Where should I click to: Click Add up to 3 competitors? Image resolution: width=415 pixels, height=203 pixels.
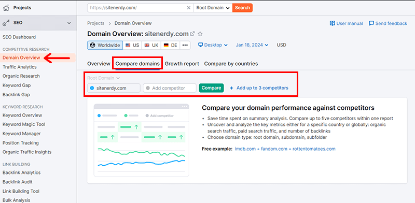(x=259, y=88)
